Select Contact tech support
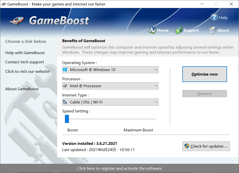The height and width of the screenshot is (173, 239). point(25,62)
